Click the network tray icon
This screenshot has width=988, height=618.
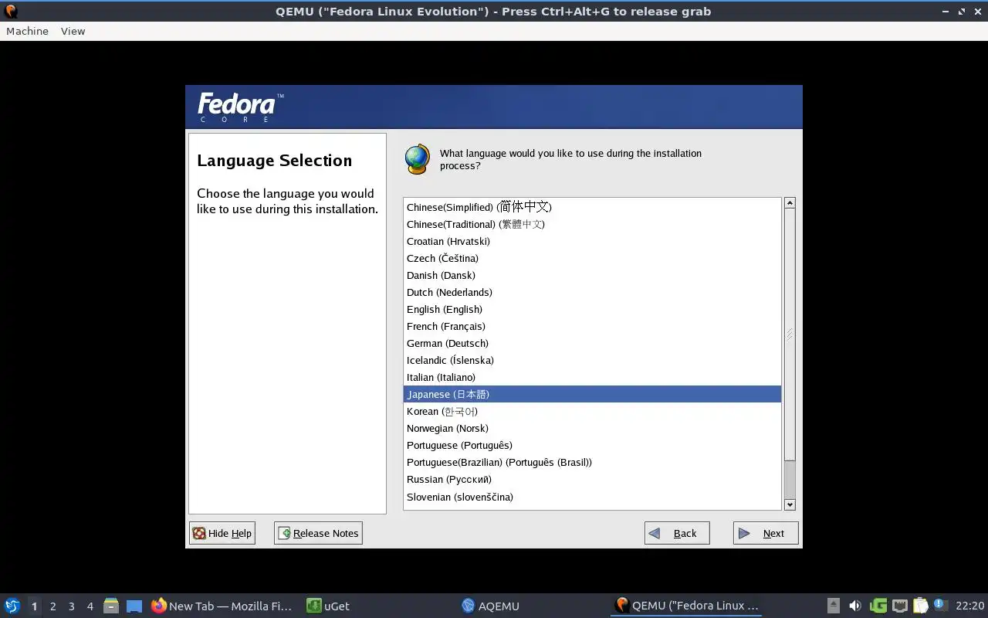(x=899, y=606)
